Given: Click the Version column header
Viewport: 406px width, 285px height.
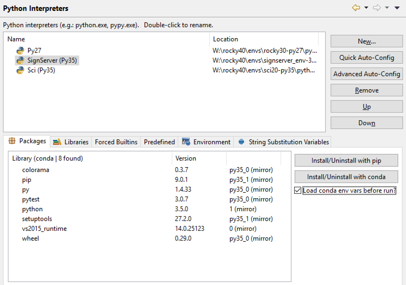Looking at the screenshot, I should pos(199,158).
